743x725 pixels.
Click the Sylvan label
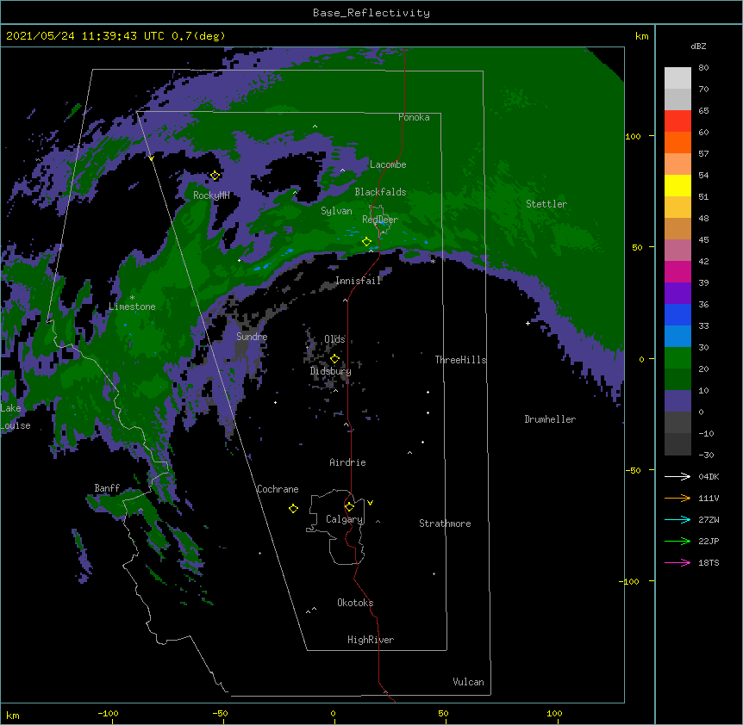(336, 211)
